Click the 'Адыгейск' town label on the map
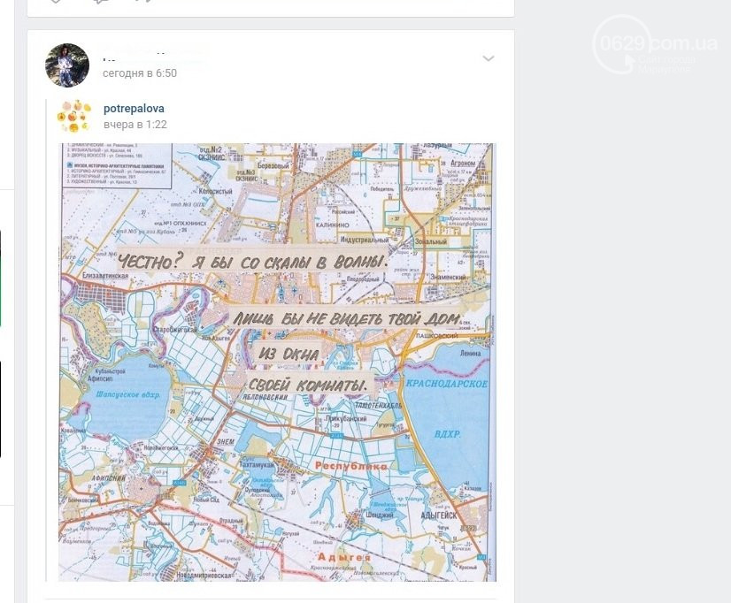This screenshot has width=731, height=603. coord(439,515)
